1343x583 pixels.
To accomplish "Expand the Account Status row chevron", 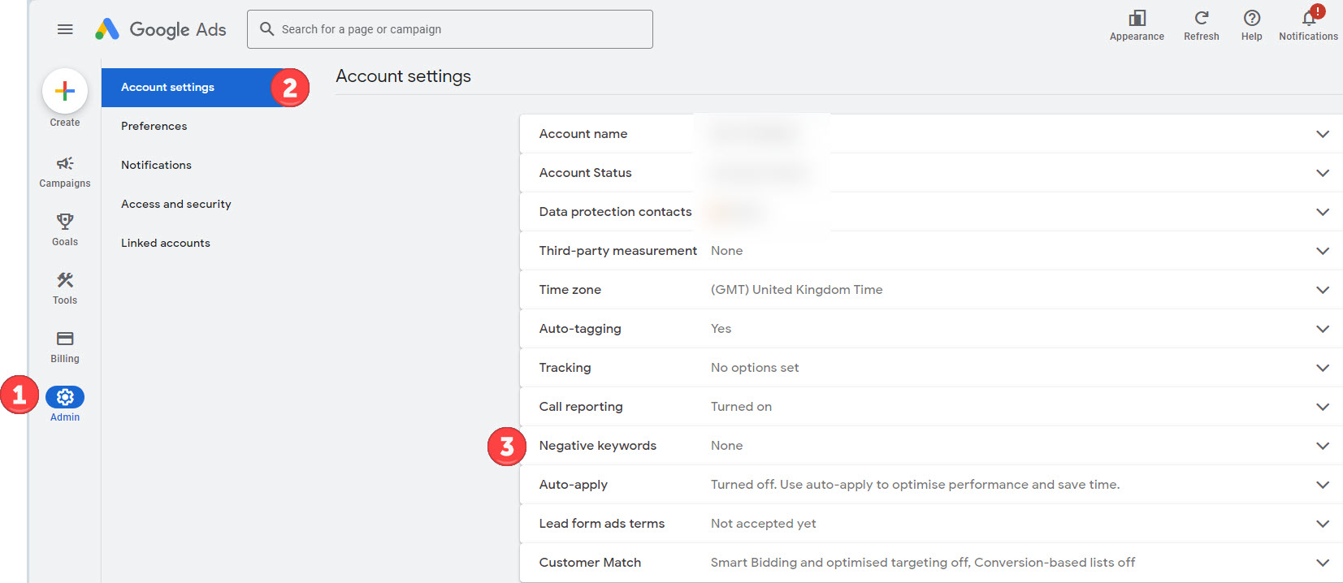I will [1323, 173].
